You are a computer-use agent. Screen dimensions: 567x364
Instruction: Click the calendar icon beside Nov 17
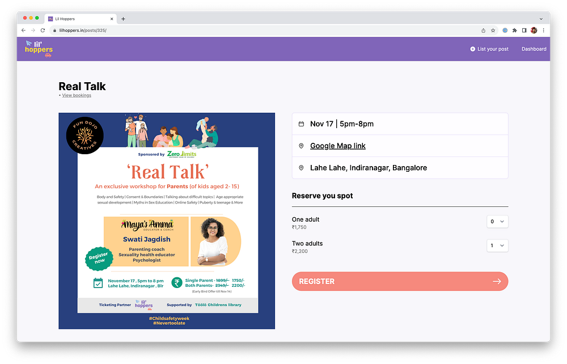301,124
